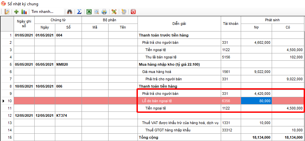Open the notebook edit icon in toolbar

tap(7, 12)
